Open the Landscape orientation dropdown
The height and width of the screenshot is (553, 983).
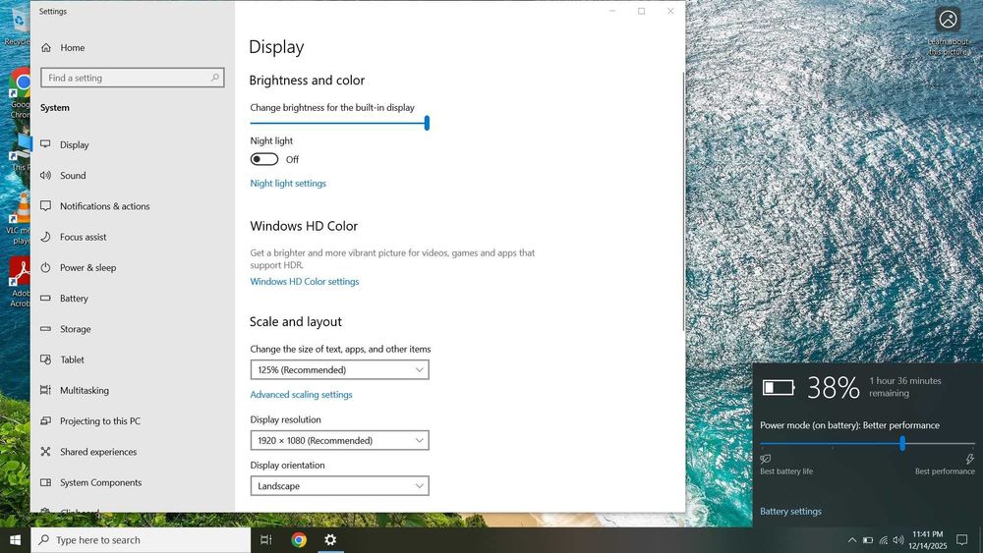pos(340,486)
